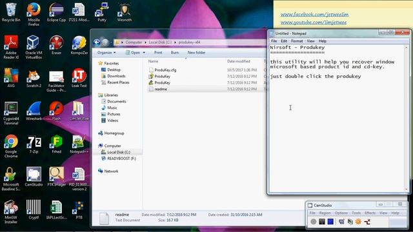Open Eclipse Cpp desktop shortcut
This screenshot has width=413, height=232.
[56, 12]
